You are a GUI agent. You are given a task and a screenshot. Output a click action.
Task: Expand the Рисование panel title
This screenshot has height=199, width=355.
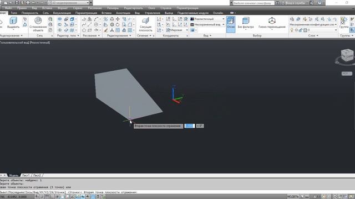point(91,35)
